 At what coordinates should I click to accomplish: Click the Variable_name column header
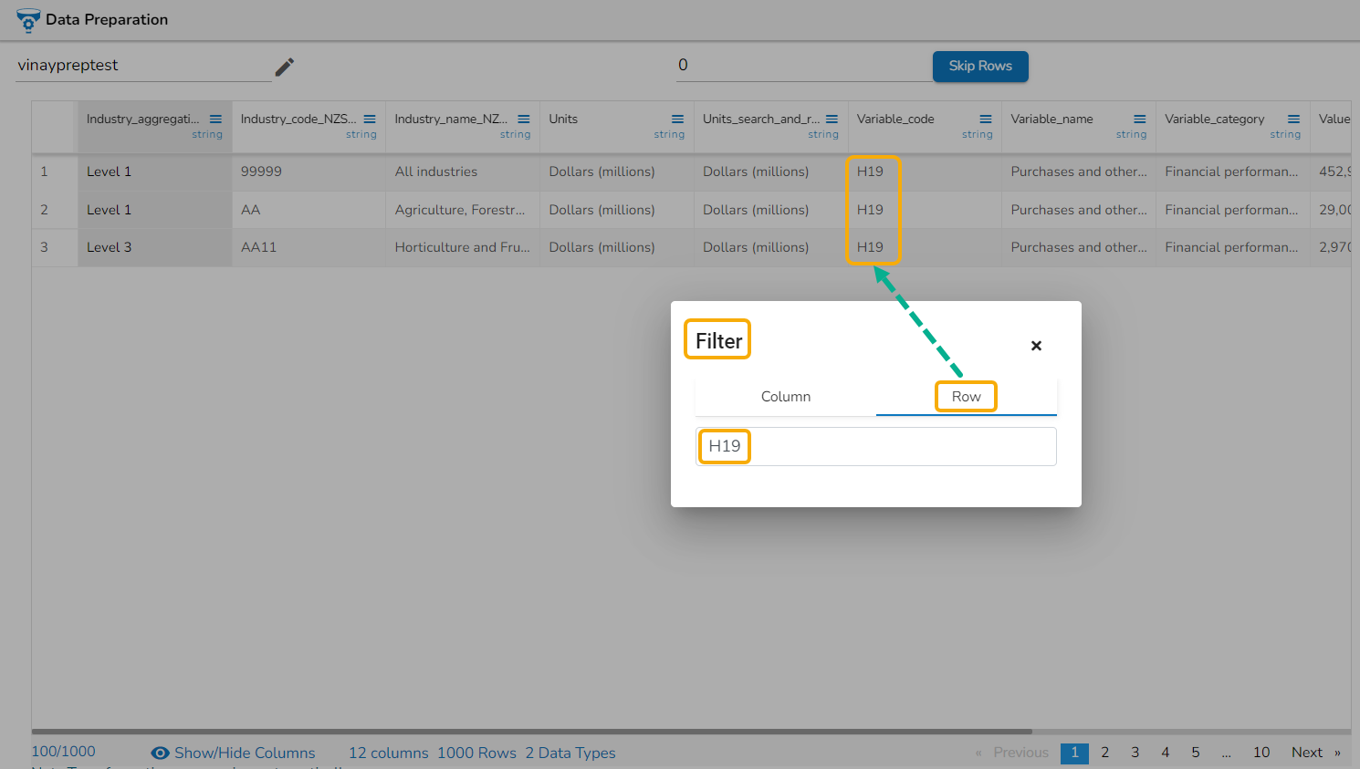(x=1078, y=126)
